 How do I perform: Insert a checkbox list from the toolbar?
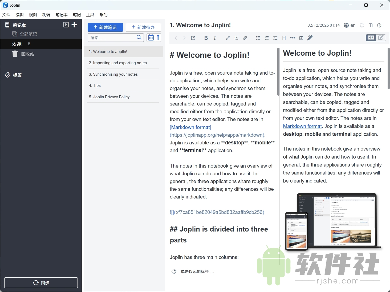tap(275, 38)
